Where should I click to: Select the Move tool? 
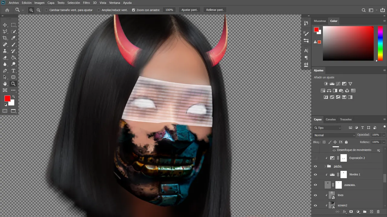point(5,25)
